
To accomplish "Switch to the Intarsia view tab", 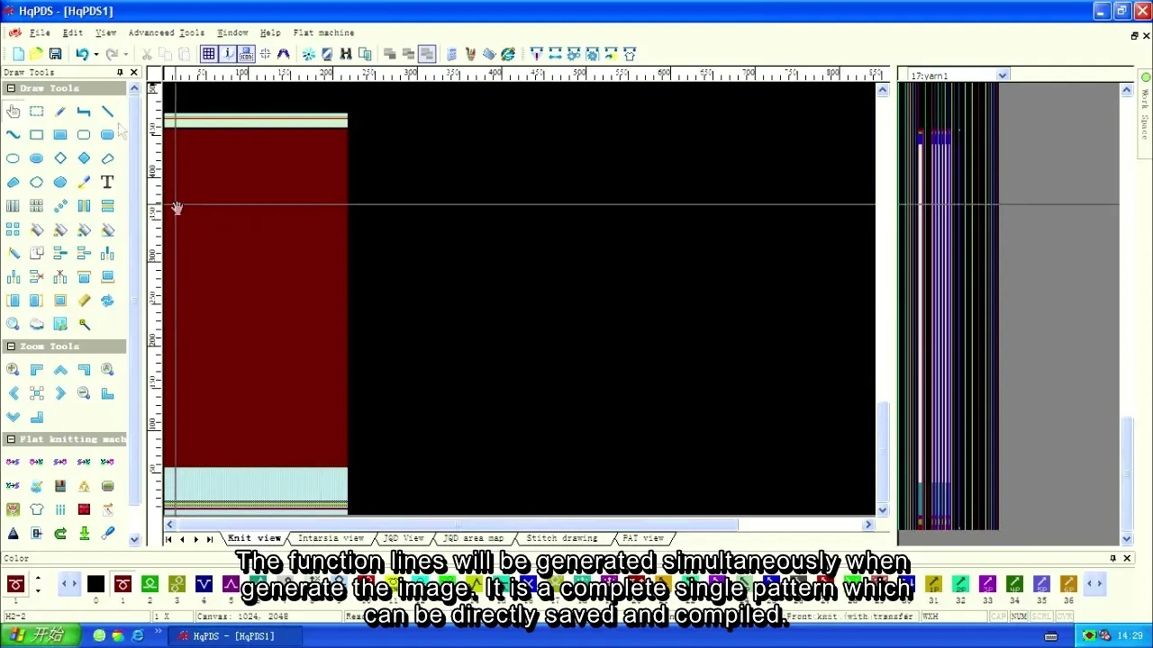I will [331, 538].
